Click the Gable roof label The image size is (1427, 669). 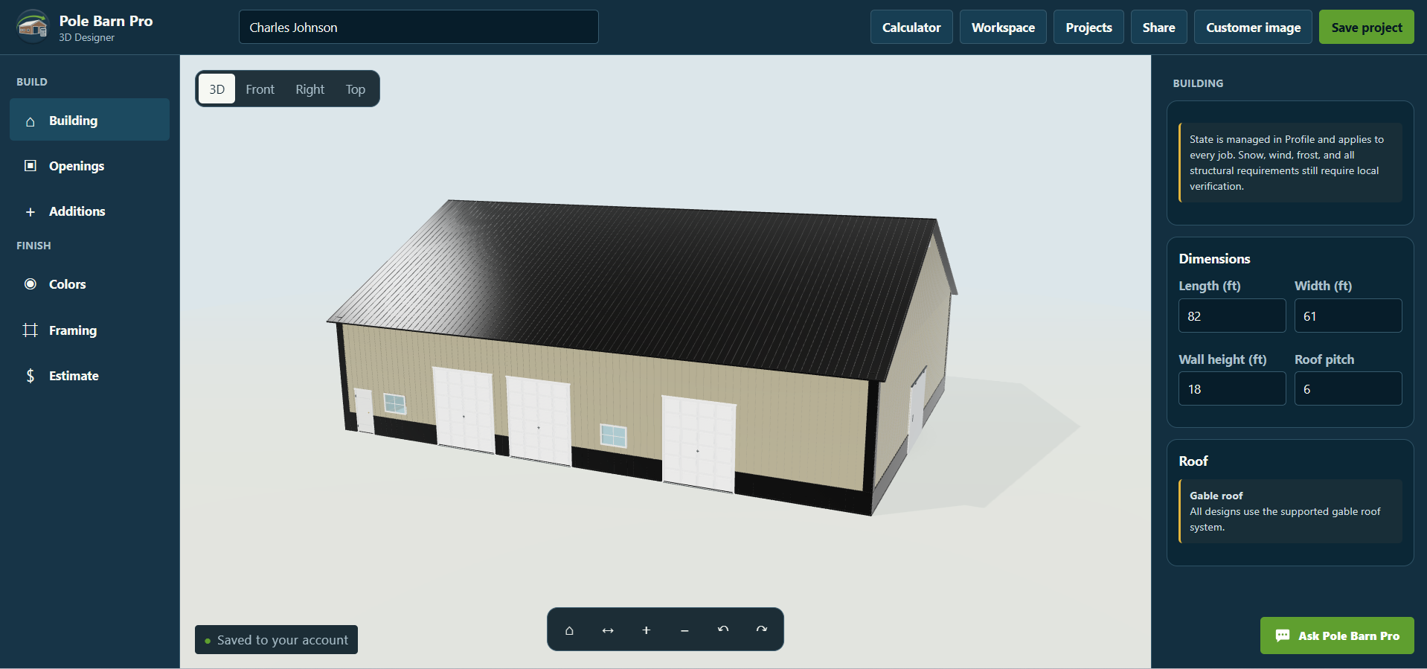1216,496
